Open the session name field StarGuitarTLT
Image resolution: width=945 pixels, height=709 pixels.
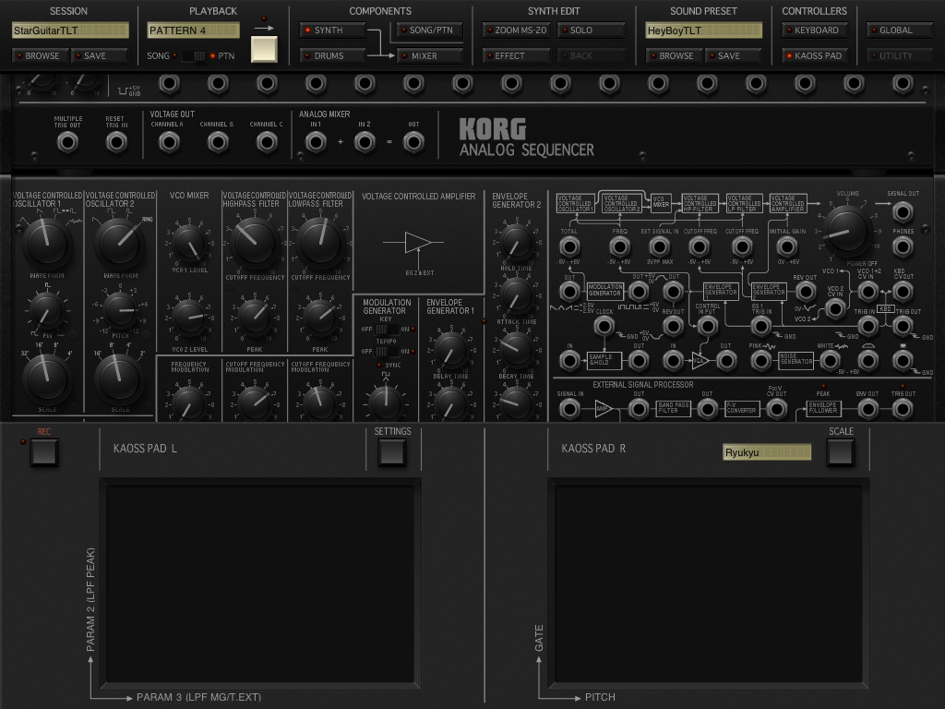(70, 30)
